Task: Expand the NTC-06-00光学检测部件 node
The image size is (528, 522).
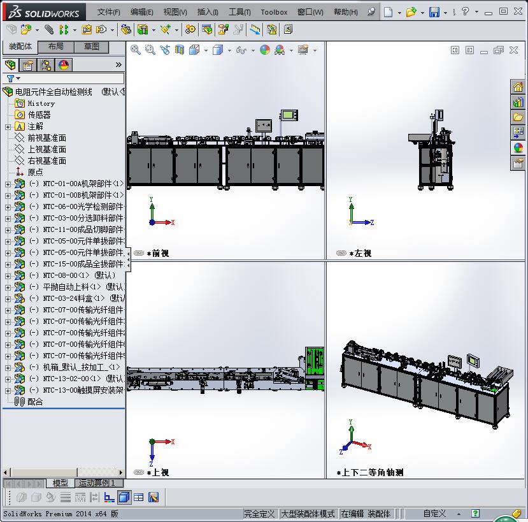Action: click(x=8, y=207)
